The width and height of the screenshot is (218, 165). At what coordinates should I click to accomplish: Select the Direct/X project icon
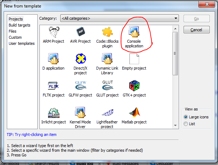point(80,59)
